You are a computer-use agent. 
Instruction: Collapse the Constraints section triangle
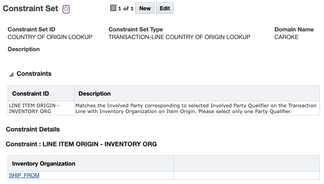pyautogui.click(x=11, y=74)
